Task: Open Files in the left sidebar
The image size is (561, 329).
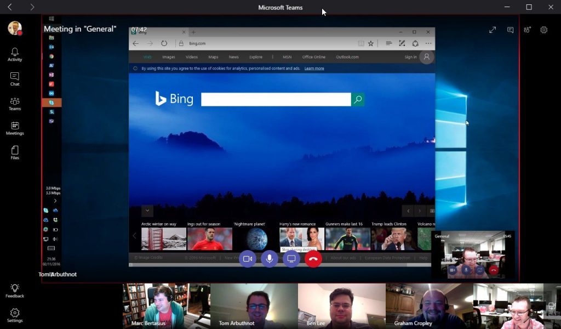Action: tap(15, 152)
